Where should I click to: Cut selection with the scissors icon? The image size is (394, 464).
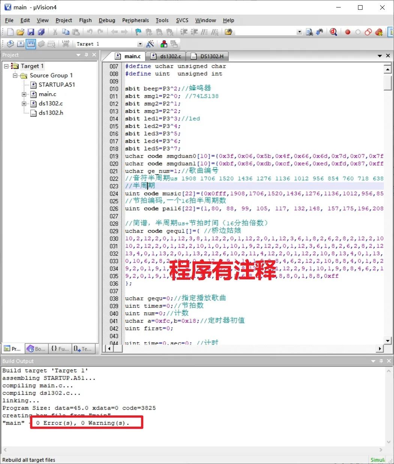point(55,32)
